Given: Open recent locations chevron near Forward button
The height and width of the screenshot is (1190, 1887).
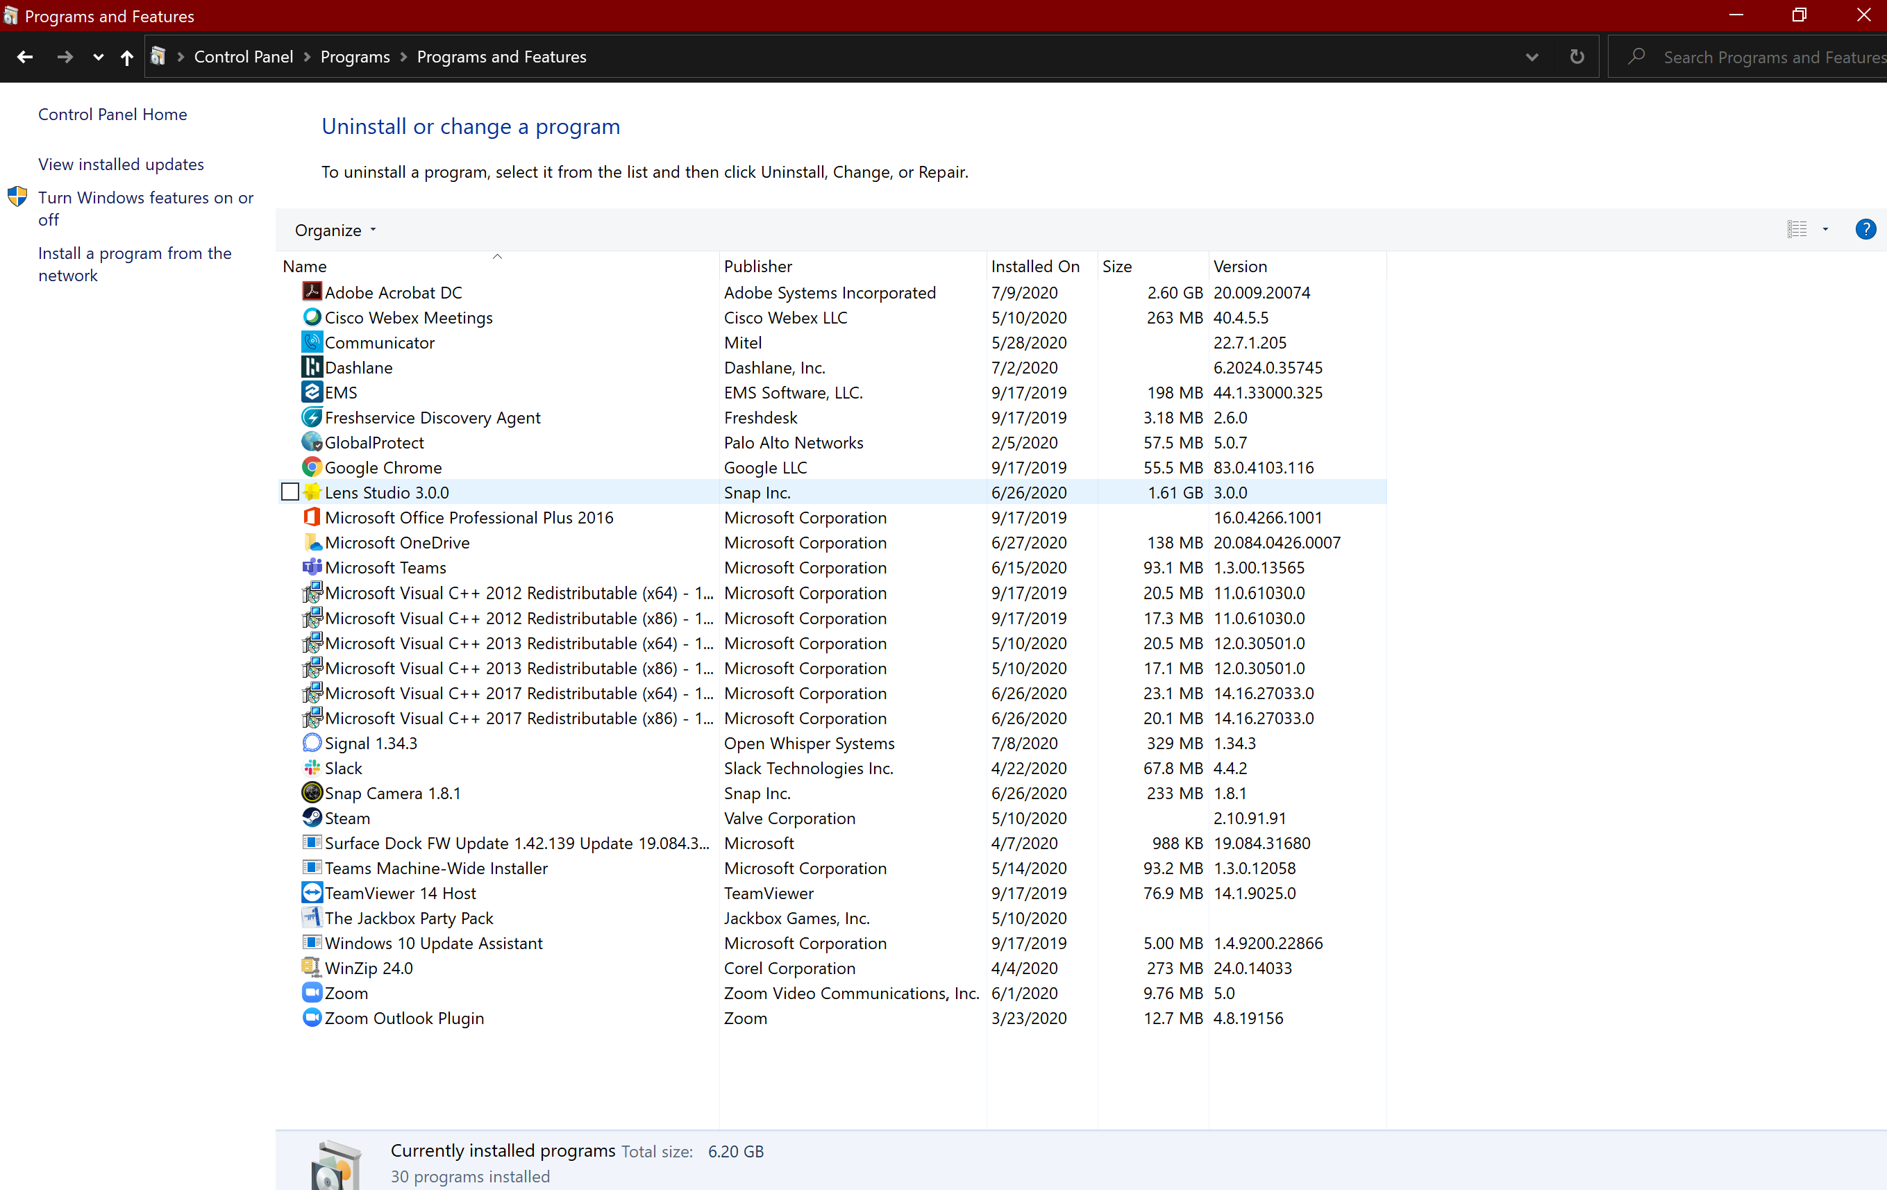Looking at the screenshot, I should pyautogui.click(x=98, y=56).
